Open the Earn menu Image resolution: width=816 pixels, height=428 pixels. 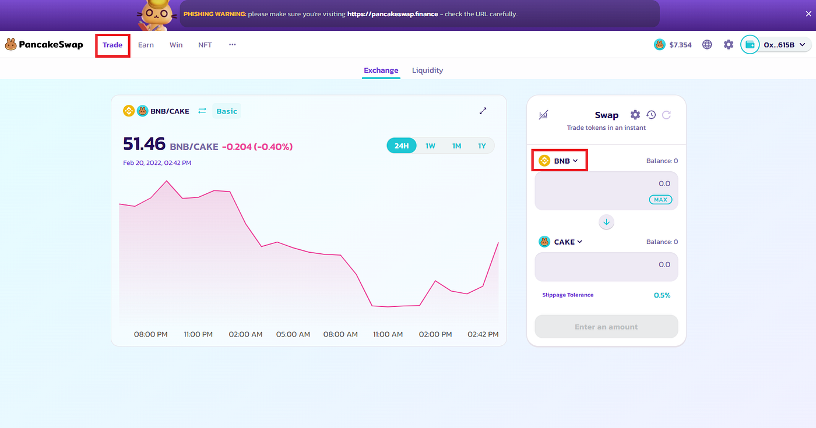[x=146, y=45]
